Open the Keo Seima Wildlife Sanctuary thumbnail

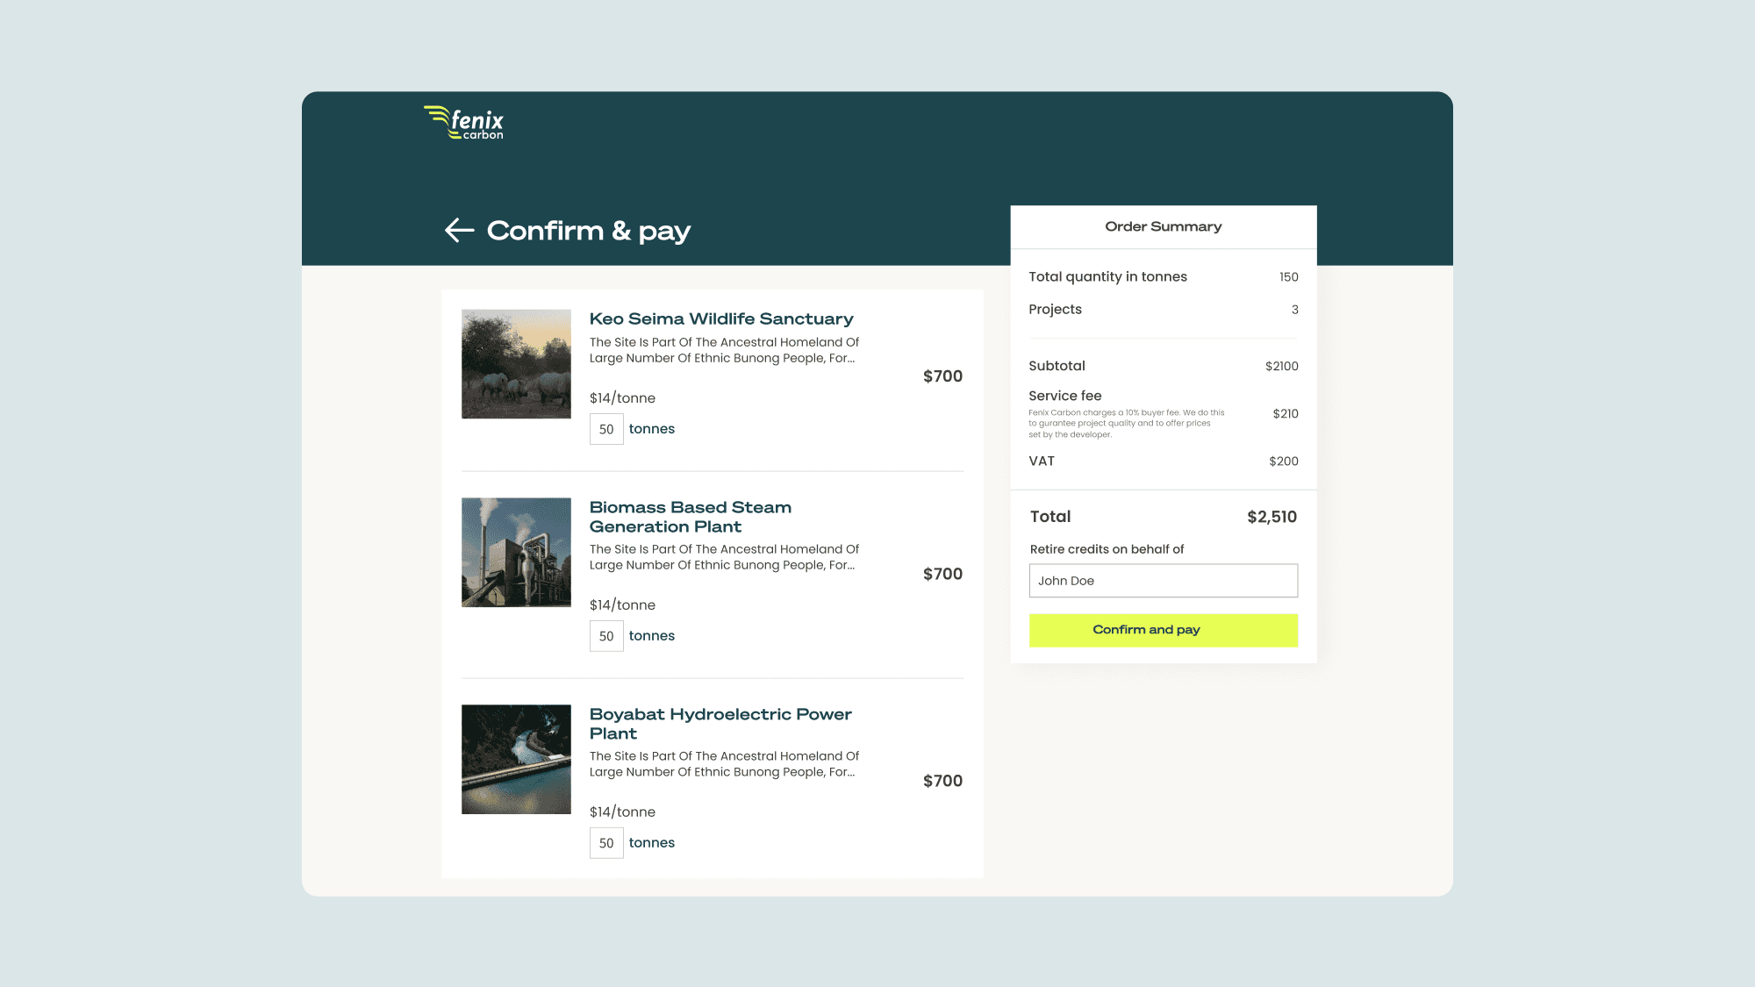[x=516, y=363]
